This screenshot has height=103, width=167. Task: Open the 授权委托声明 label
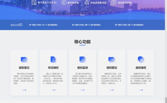[x=125, y=3]
